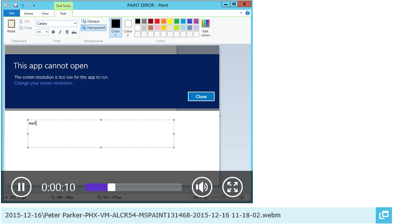
Task: Pause the video playback
Action: pyautogui.click(x=21, y=187)
